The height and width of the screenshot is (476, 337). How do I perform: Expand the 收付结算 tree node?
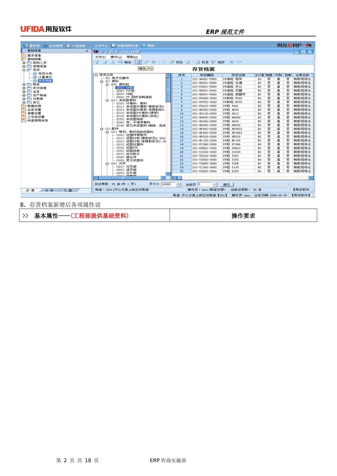(24, 88)
